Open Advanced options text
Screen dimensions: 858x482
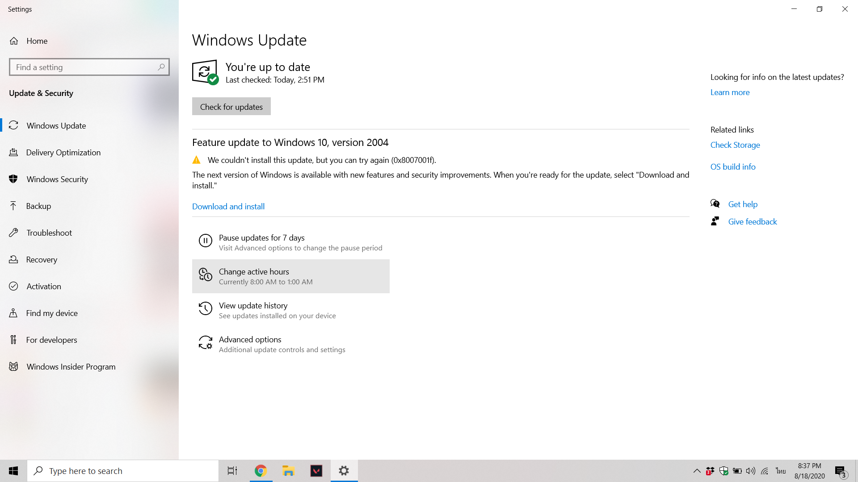[250, 339]
